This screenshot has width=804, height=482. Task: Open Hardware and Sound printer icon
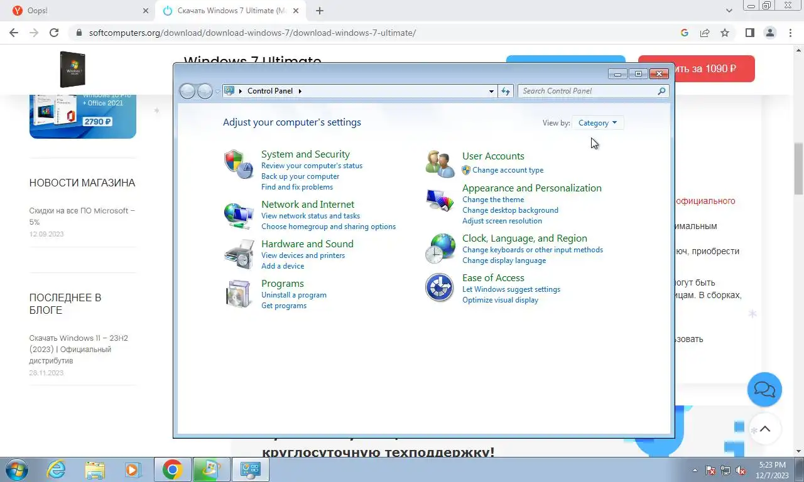(239, 254)
